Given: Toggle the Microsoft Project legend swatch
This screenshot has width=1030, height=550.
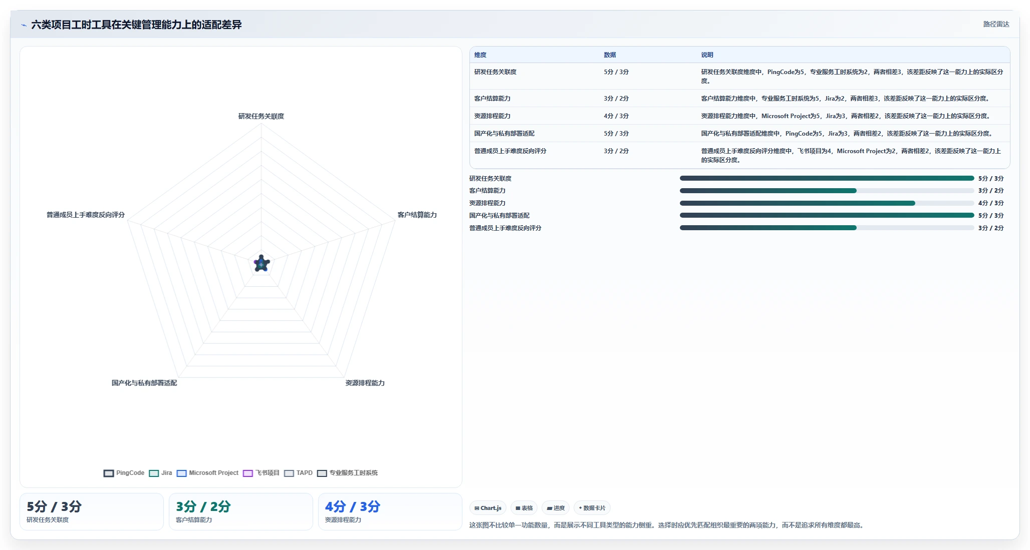Looking at the screenshot, I should coord(181,473).
